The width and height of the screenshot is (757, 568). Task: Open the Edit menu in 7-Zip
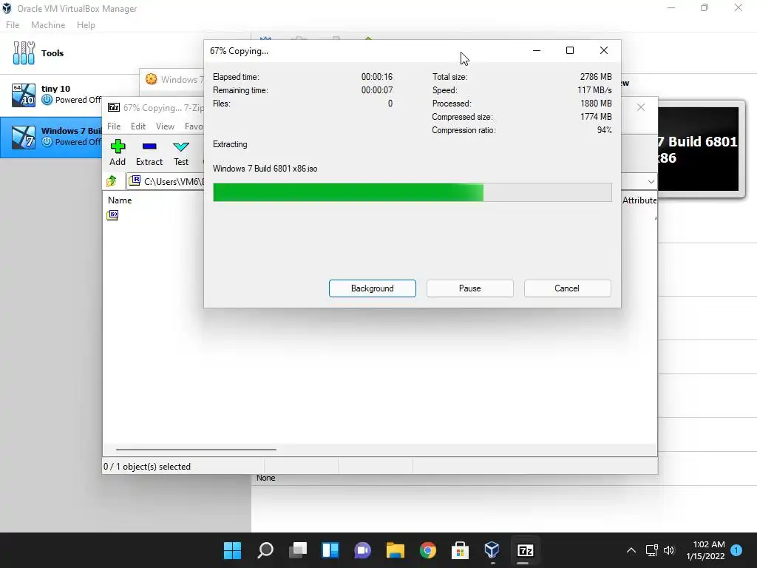(x=138, y=126)
